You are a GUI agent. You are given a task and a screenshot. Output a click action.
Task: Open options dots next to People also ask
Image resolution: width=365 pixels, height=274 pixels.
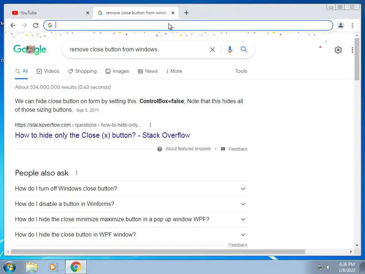point(77,173)
